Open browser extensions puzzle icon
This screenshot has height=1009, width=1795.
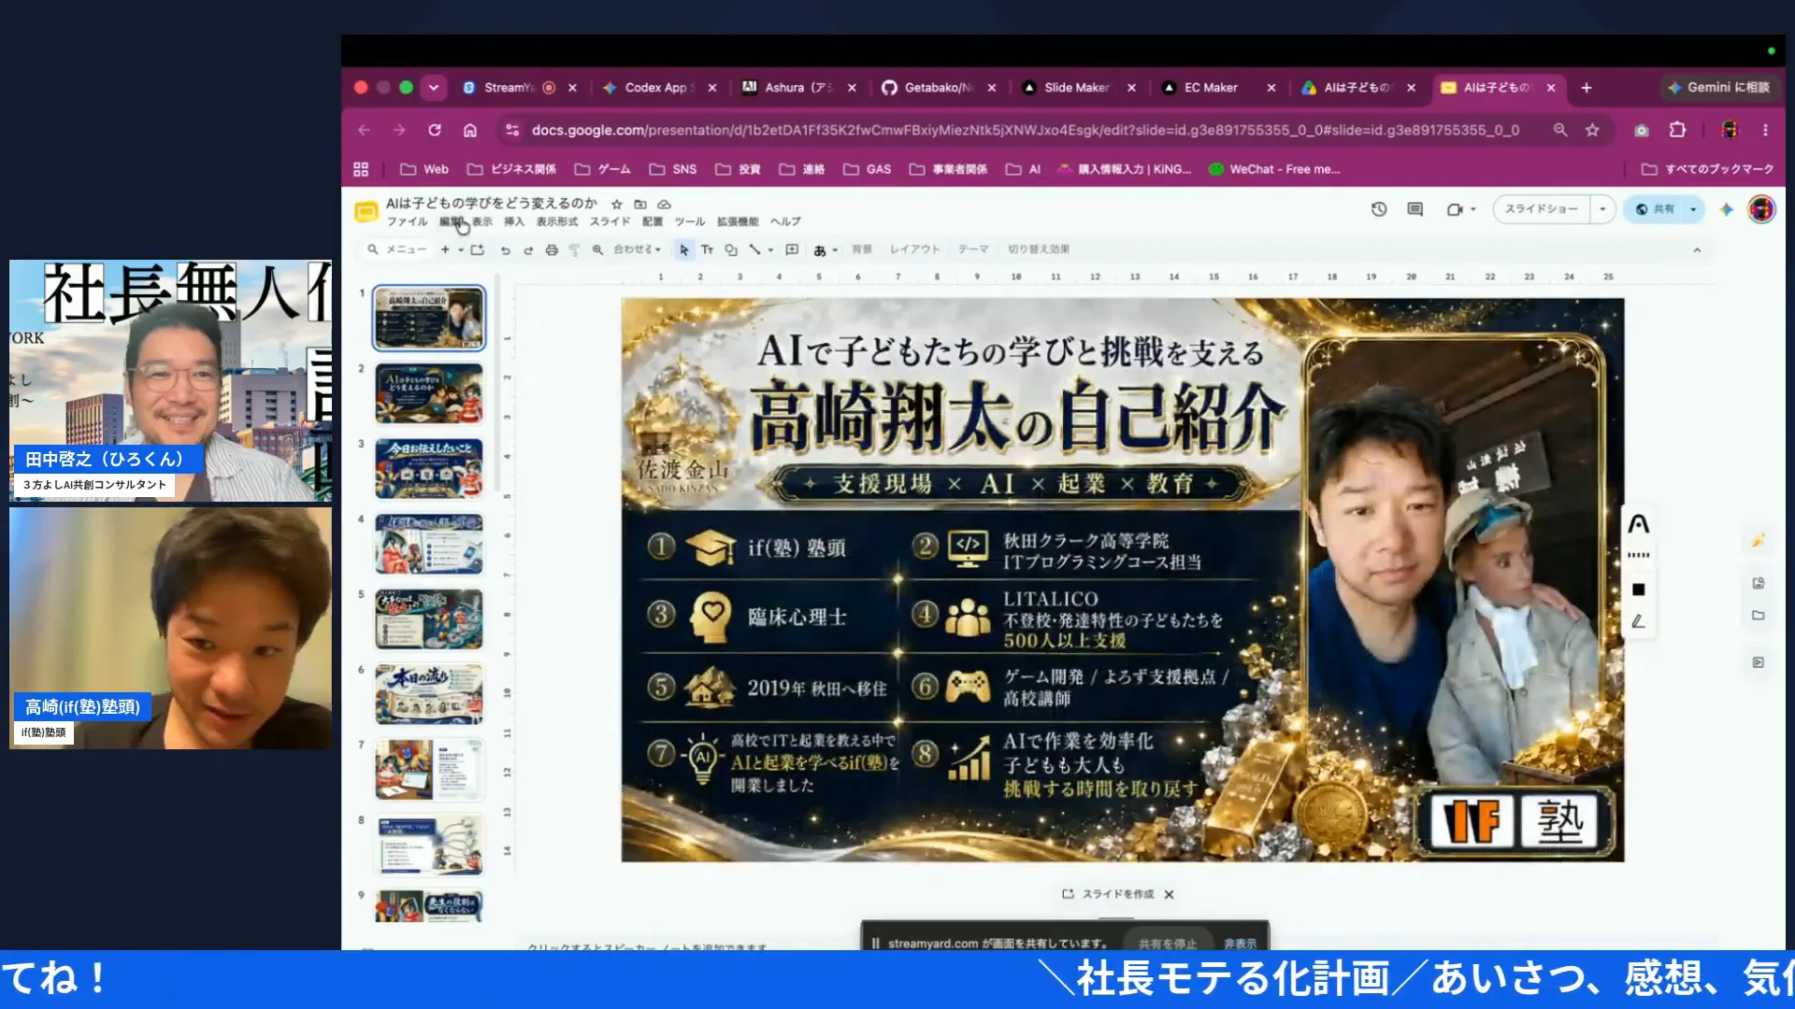[1677, 130]
